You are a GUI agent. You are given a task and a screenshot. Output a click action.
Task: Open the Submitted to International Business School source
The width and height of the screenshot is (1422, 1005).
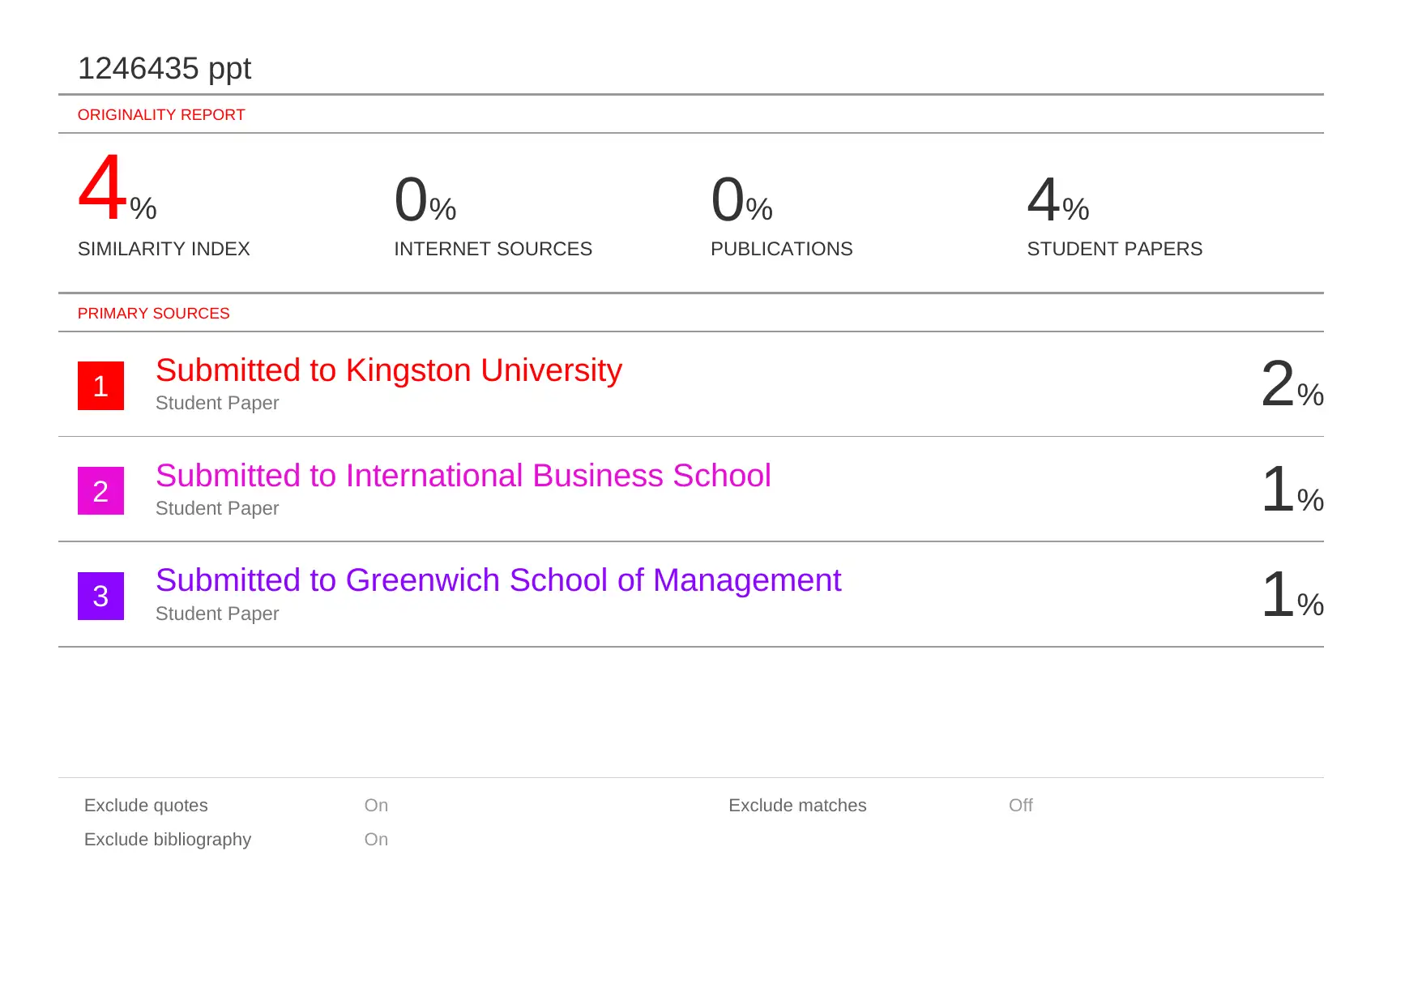point(463,476)
